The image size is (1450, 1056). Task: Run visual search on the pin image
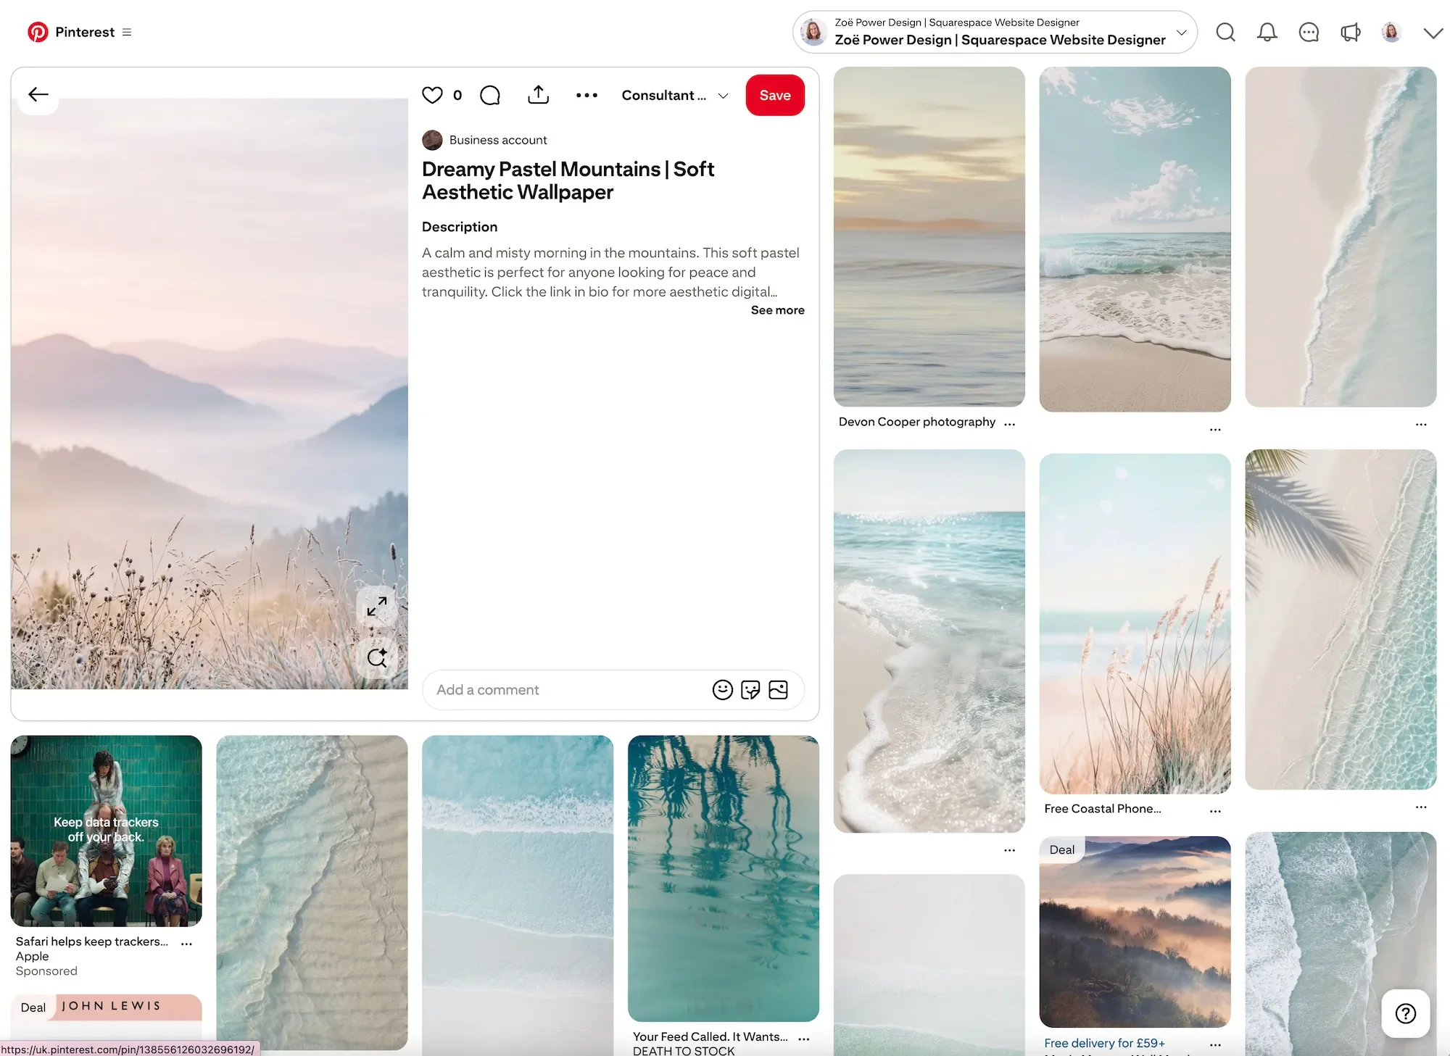tap(377, 658)
